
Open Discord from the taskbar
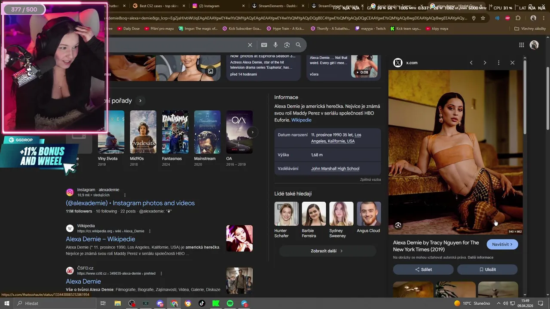pyautogui.click(x=160, y=303)
